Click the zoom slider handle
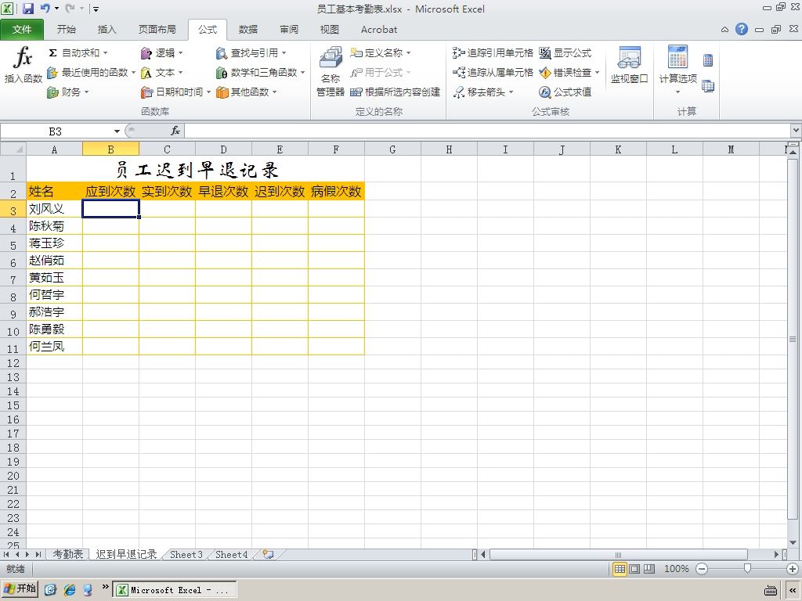This screenshot has height=601, width=802. [x=747, y=568]
